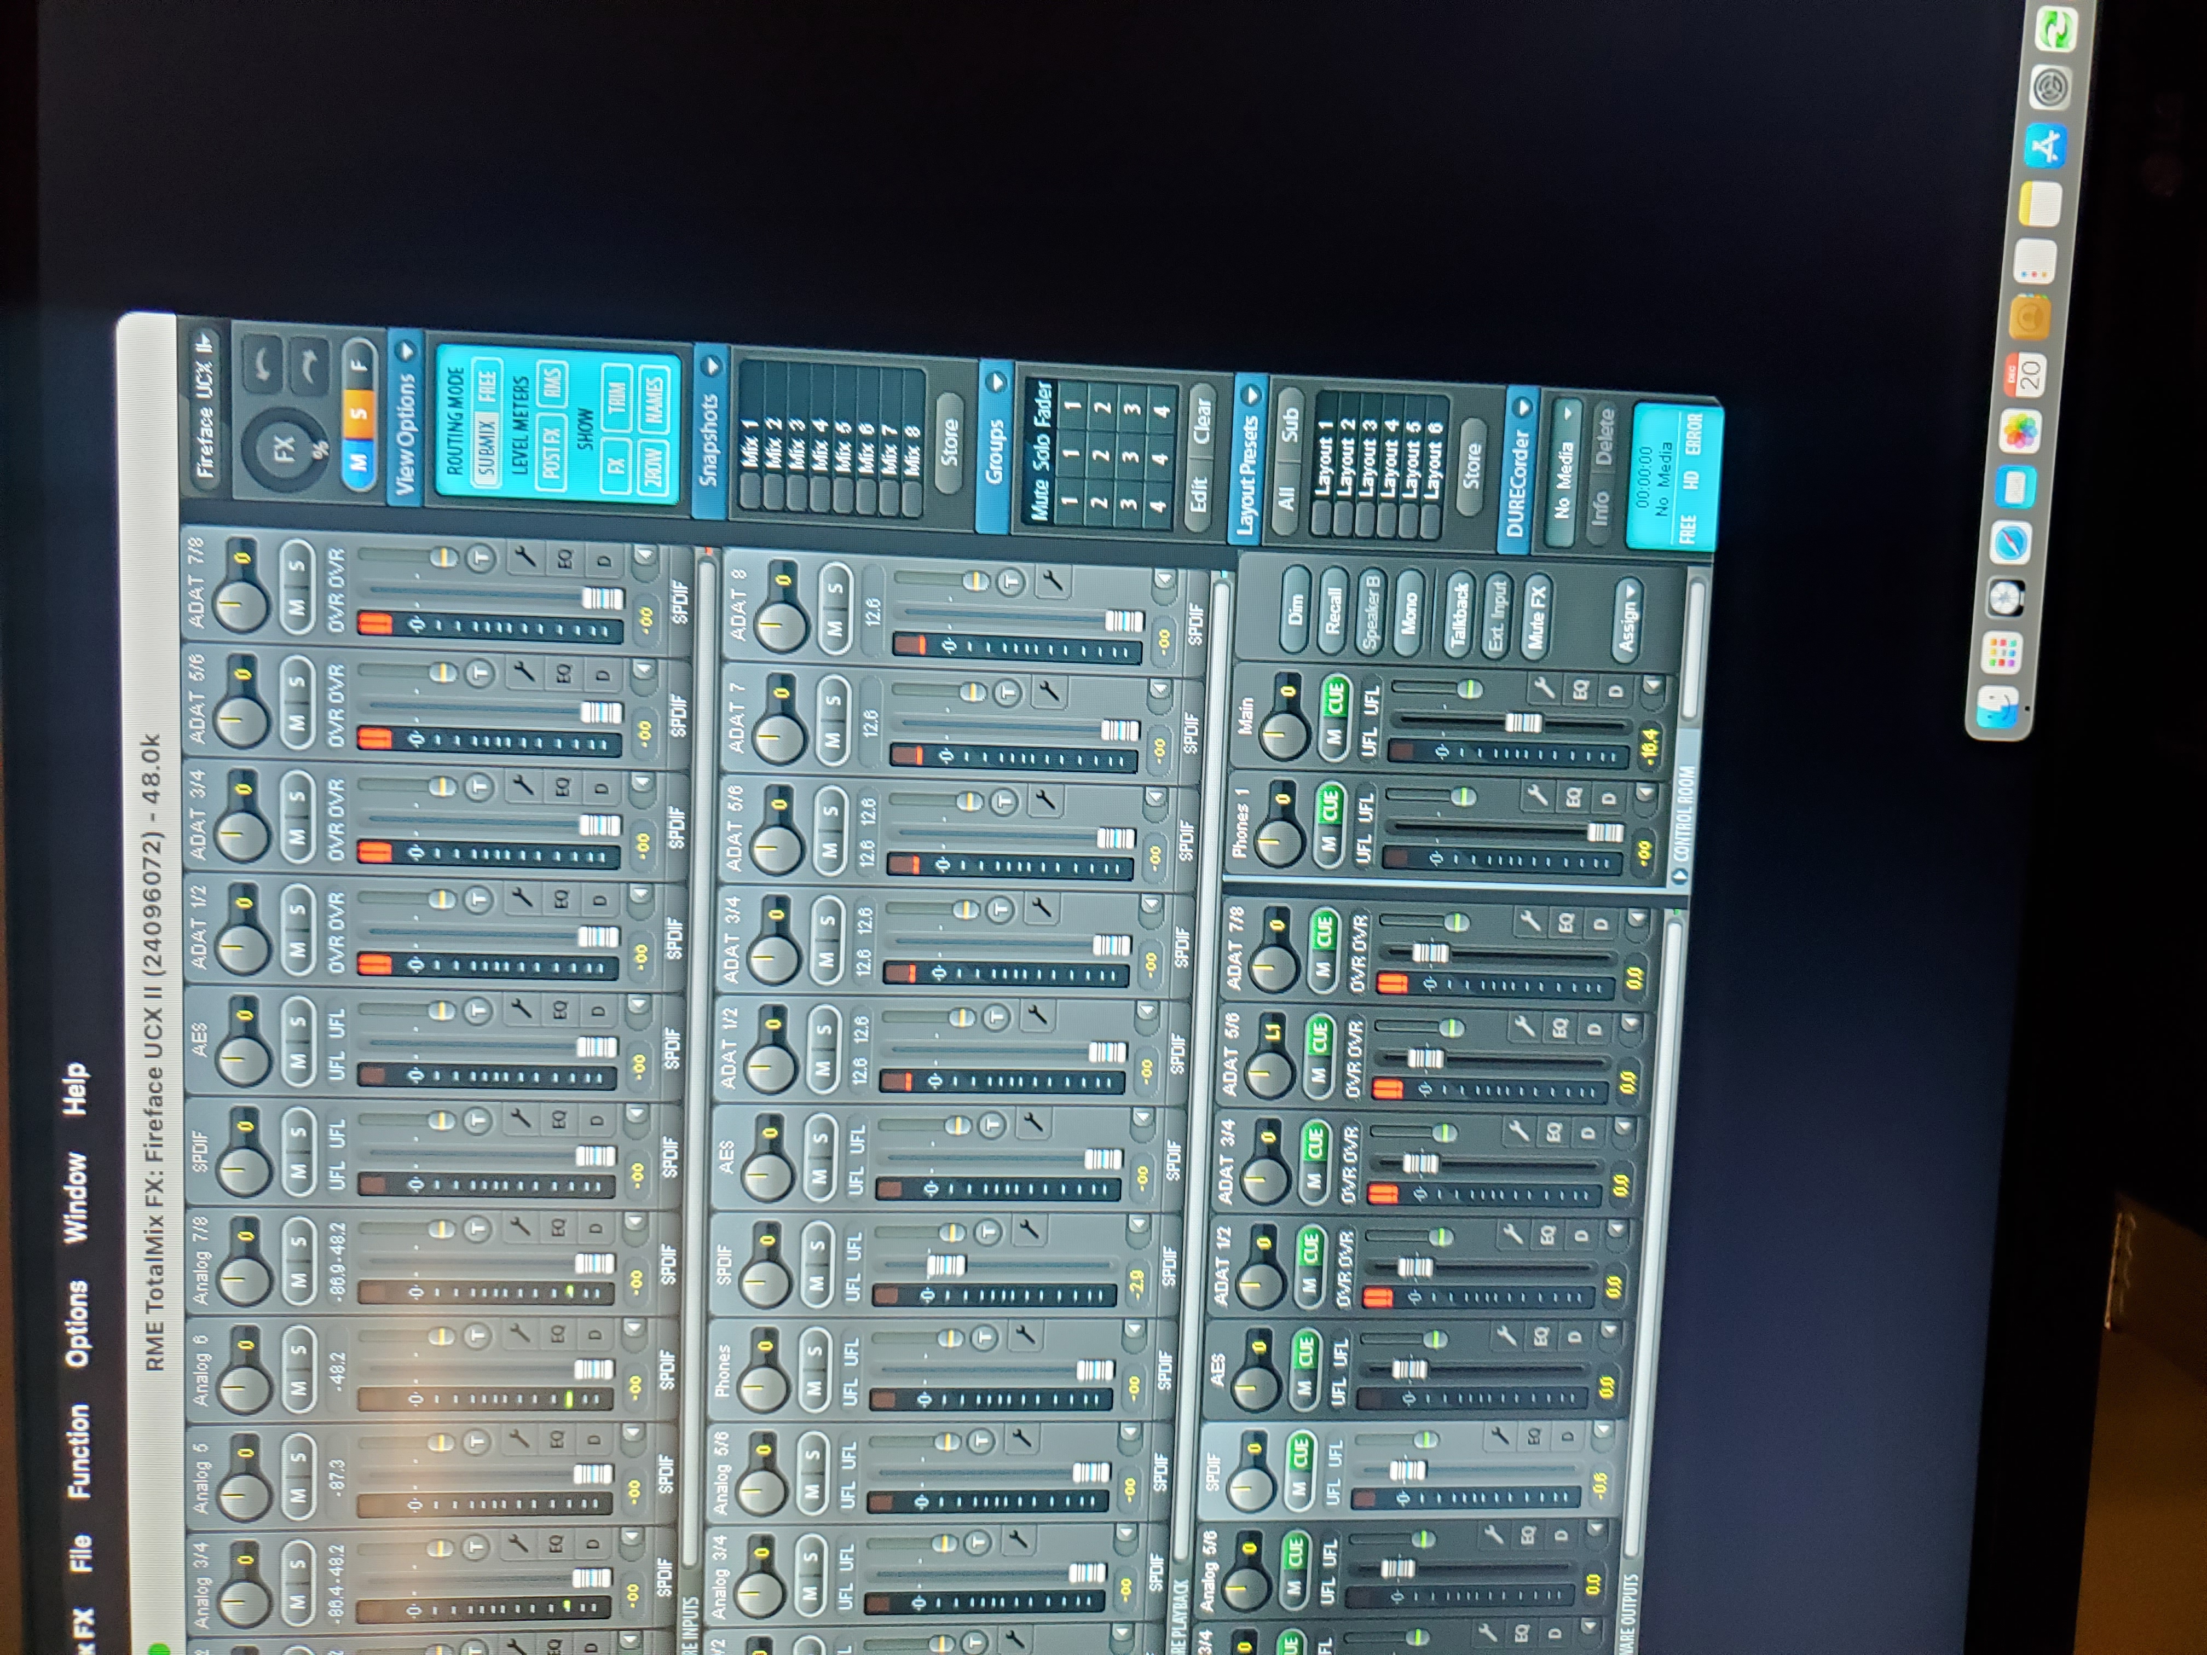The width and height of the screenshot is (2207, 1655).
Task: Open the Function menu
Action: click(78, 1450)
